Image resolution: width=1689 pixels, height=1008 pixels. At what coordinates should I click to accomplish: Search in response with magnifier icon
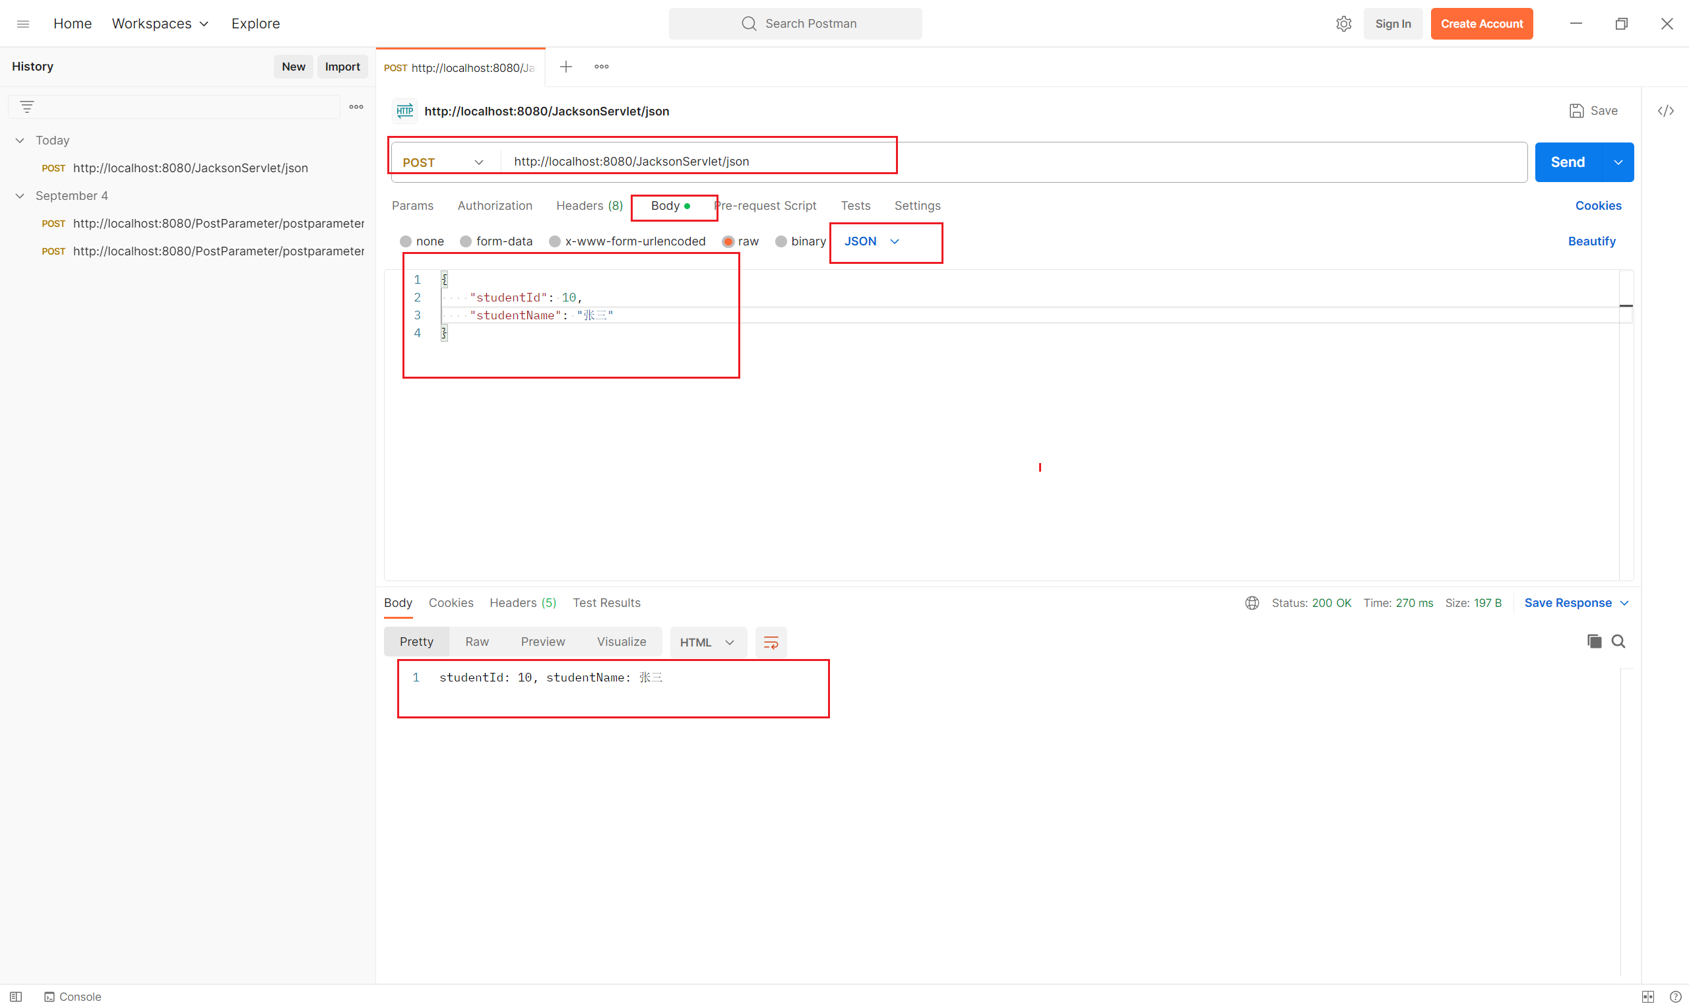point(1618,641)
